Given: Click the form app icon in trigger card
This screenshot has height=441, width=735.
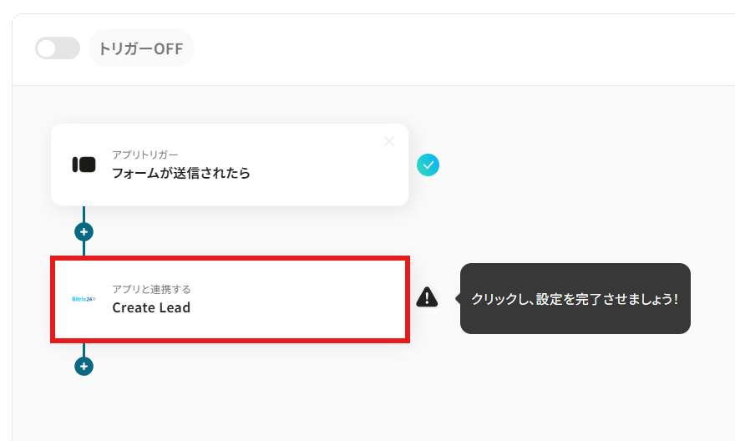Looking at the screenshot, I should (84, 165).
